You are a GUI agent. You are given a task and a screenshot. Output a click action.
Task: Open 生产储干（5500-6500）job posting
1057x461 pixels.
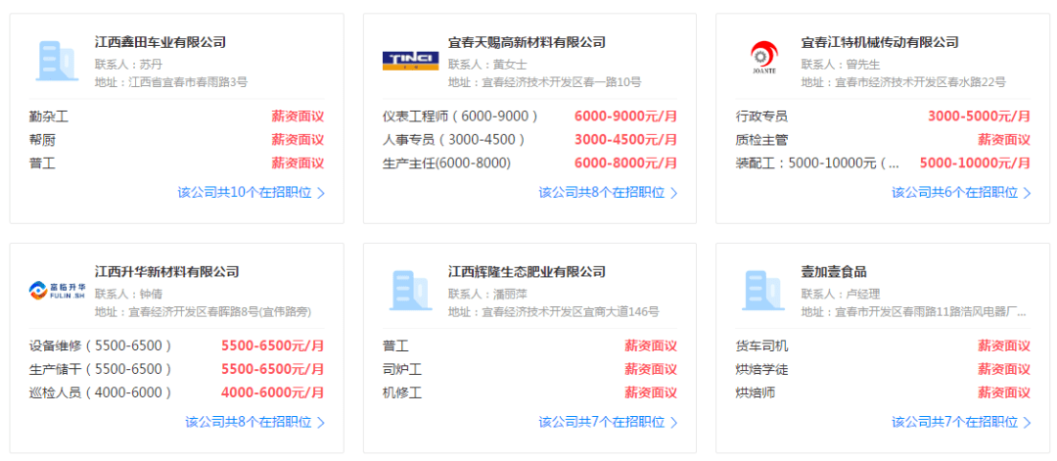tap(101, 369)
